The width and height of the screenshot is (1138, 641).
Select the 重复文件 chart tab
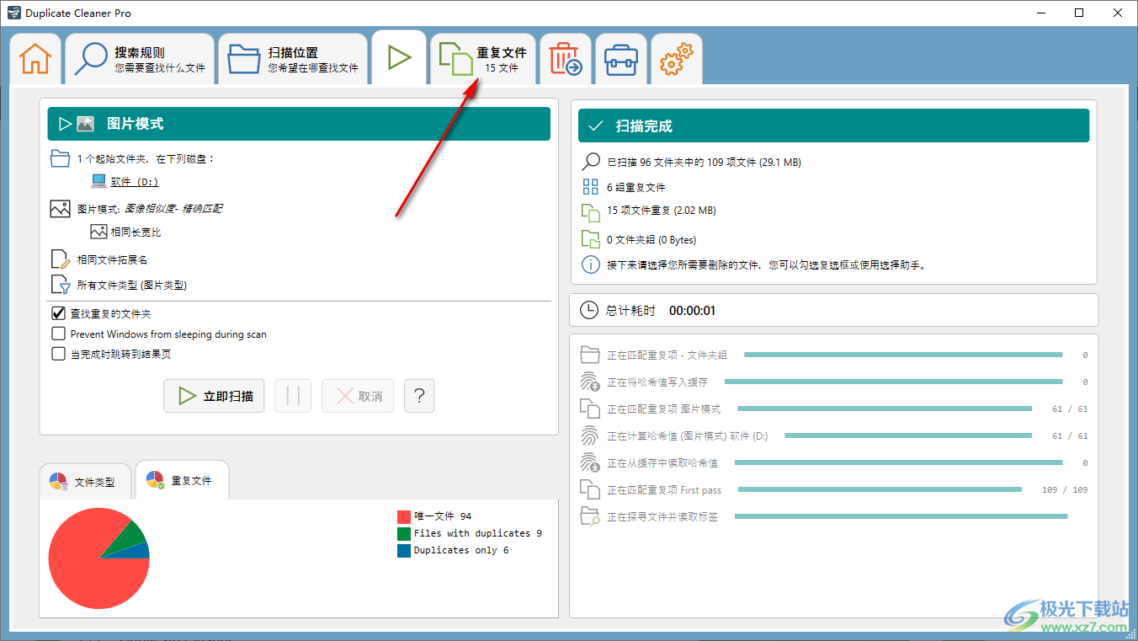tap(182, 480)
